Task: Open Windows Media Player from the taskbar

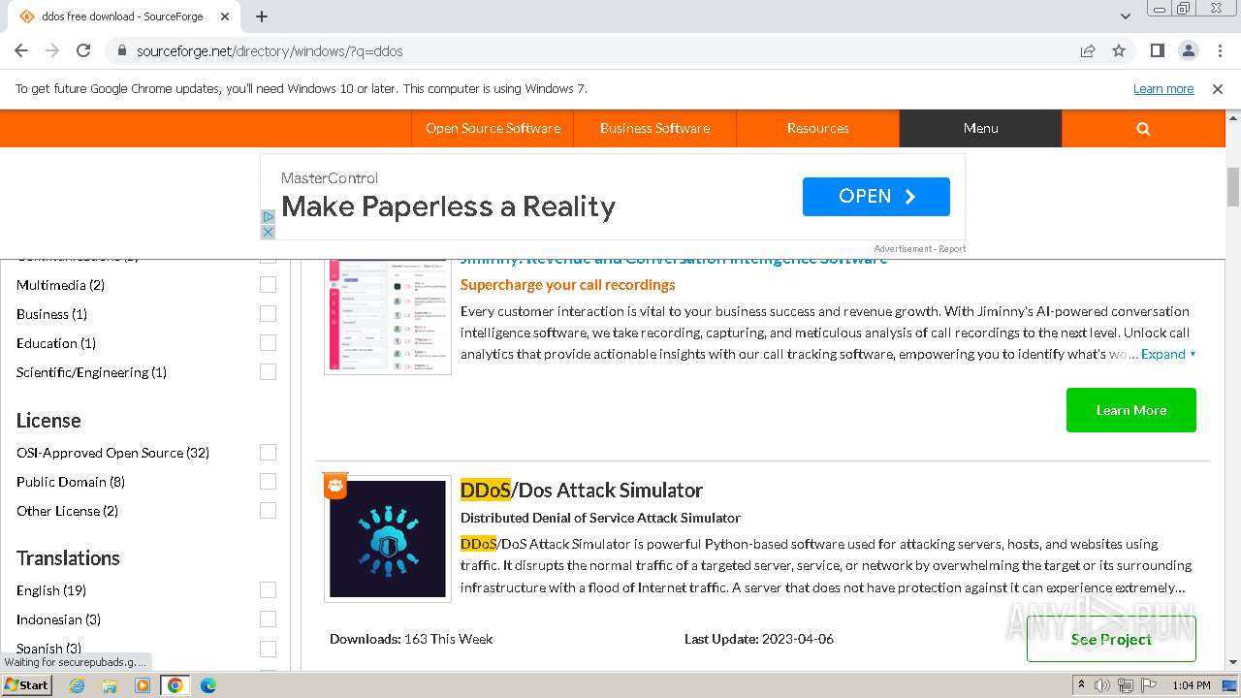Action: point(143,685)
